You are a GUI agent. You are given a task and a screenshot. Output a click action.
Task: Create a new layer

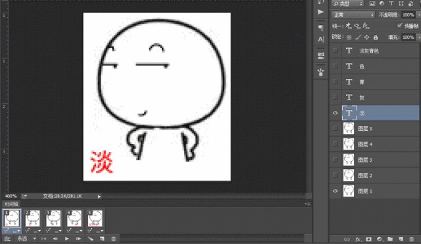[x=401, y=239]
